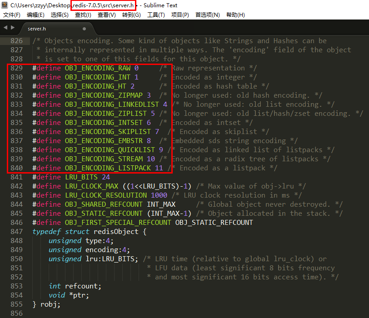Click on OBJ_ENCODING_ZIPMAP identifier
369x318 pixels.
(104, 95)
